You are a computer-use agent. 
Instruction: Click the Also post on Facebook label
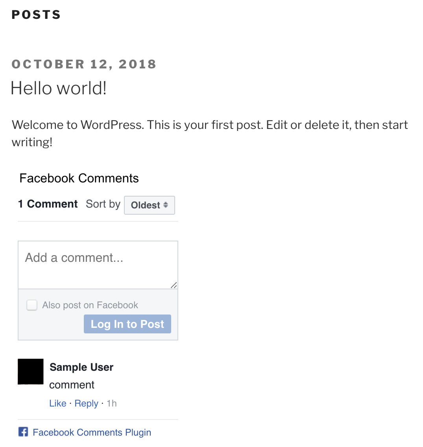[x=90, y=305]
